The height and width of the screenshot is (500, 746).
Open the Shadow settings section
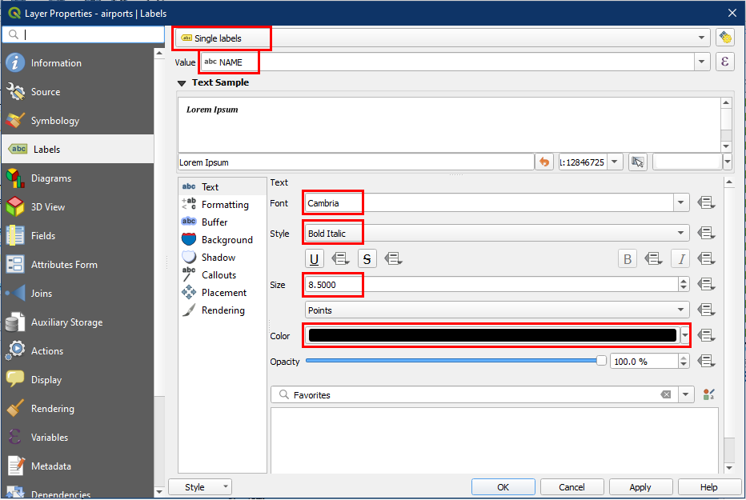pyautogui.click(x=218, y=258)
